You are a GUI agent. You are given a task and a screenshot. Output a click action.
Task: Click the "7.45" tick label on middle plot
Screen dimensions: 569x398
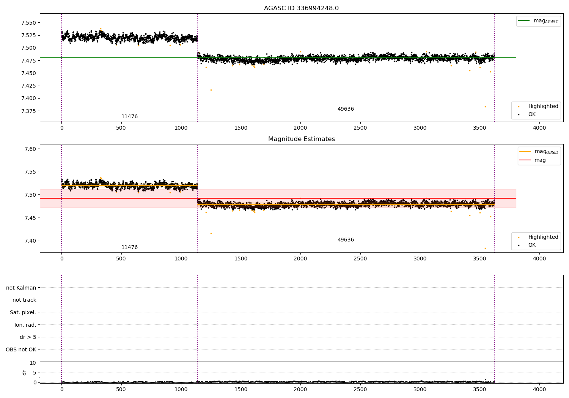click(30, 218)
